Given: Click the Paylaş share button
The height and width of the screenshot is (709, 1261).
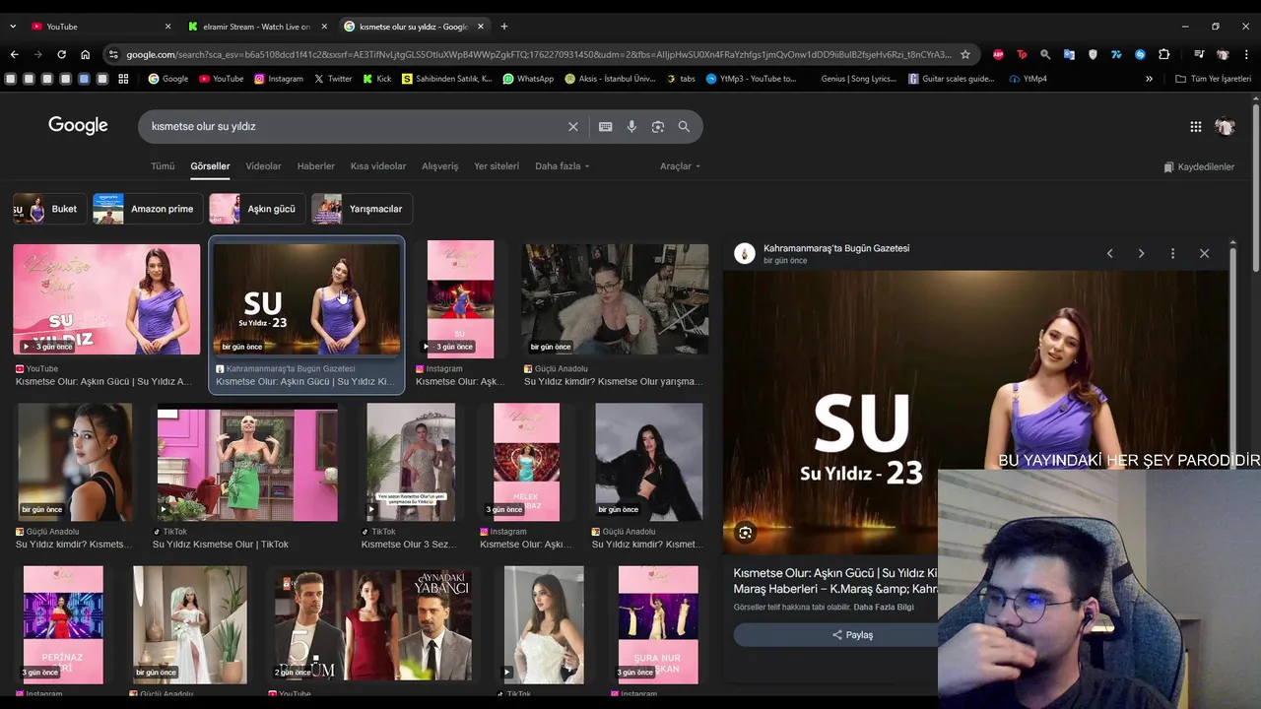Looking at the screenshot, I should coord(852,635).
